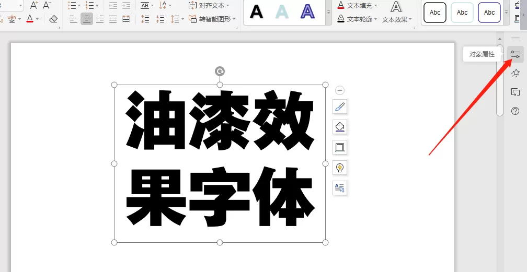527x272 pixels.
Task: Click the eraser clear formatting icon
Action: coord(53,19)
